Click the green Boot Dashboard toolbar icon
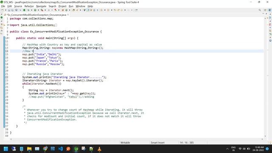 [x=24, y=10]
